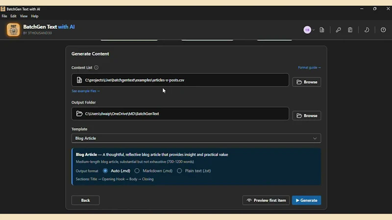Open the CB user avatar menu

(x=307, y=30)
